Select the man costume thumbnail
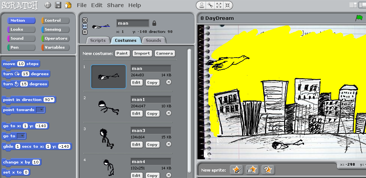Viewport: 366px width, 178px height. [x=108, y=76]
